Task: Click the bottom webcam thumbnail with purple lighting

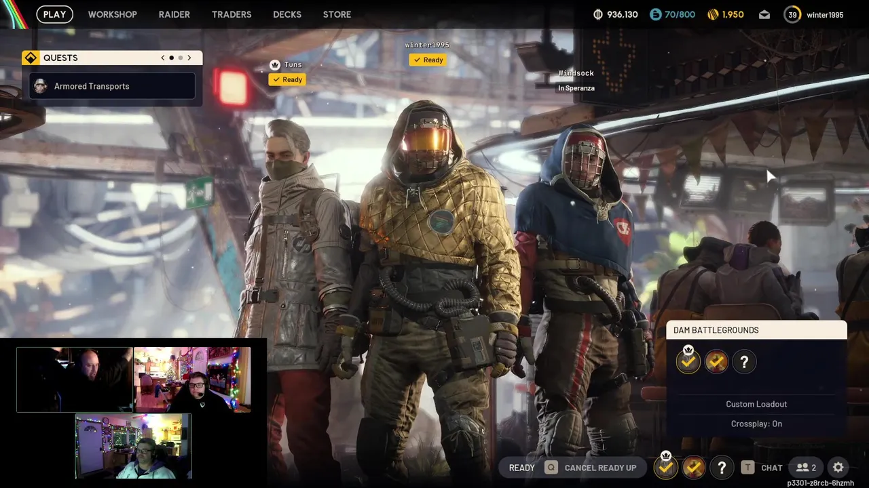Action: pyautogui.click(x=133, y=447)
